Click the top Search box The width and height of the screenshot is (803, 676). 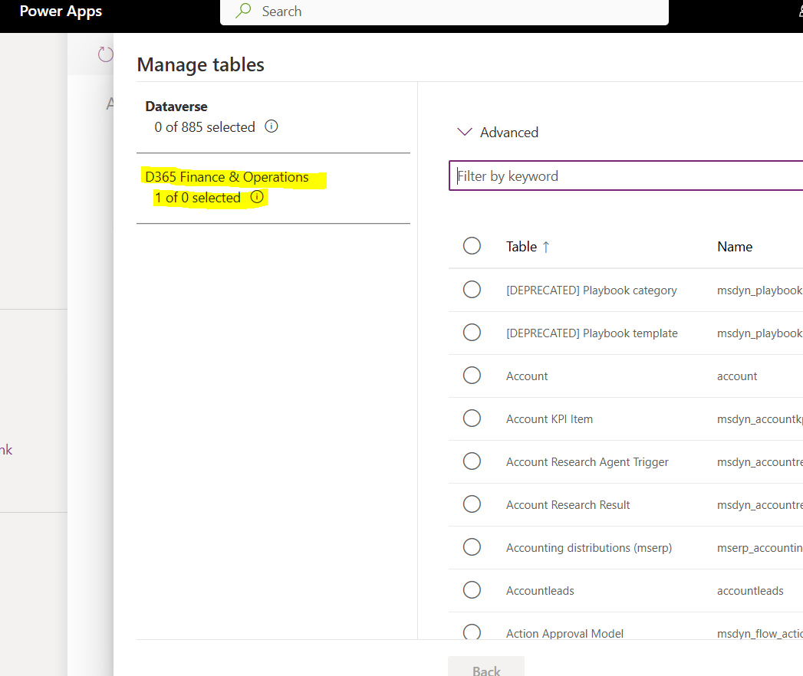[444, 11]
